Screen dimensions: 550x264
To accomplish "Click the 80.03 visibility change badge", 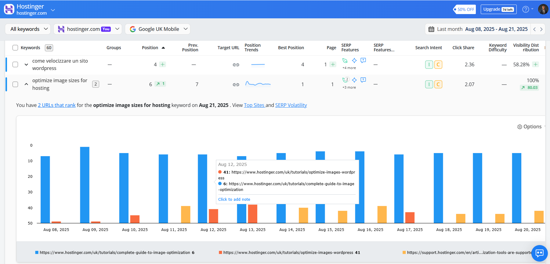I will point(530,88).
